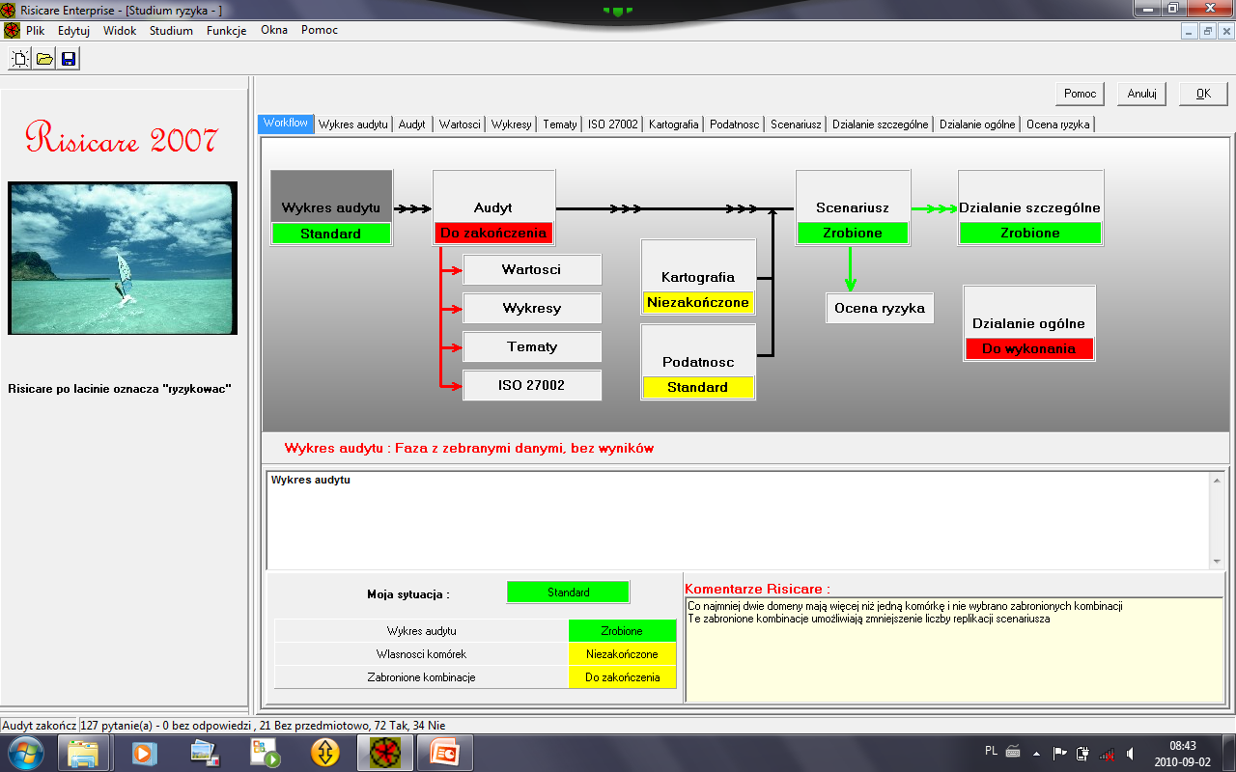Click the Ocena ryzyka workflow box
Image resolution: width=1236 pixels, height=772 pixels.
880,308
